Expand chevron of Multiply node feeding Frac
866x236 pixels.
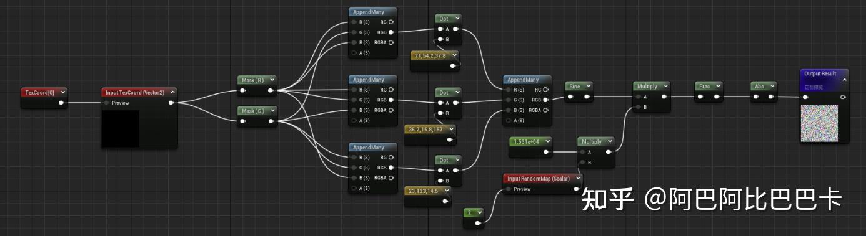[667, 86]
